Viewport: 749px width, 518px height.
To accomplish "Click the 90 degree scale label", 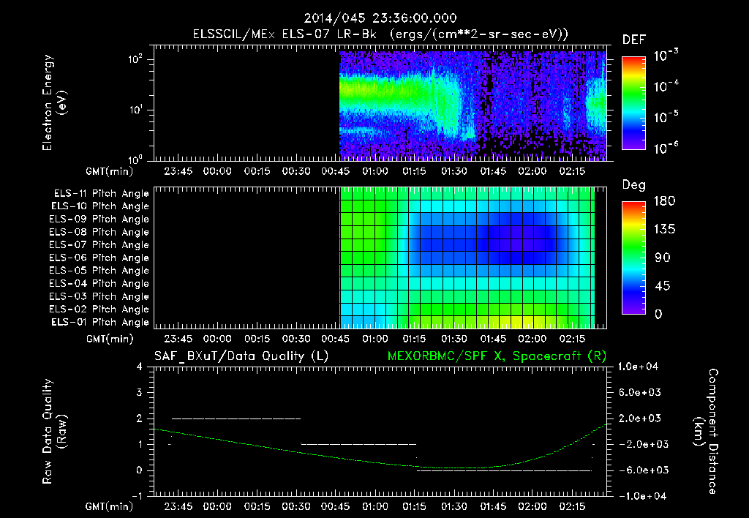I will [x=663, y=258].
